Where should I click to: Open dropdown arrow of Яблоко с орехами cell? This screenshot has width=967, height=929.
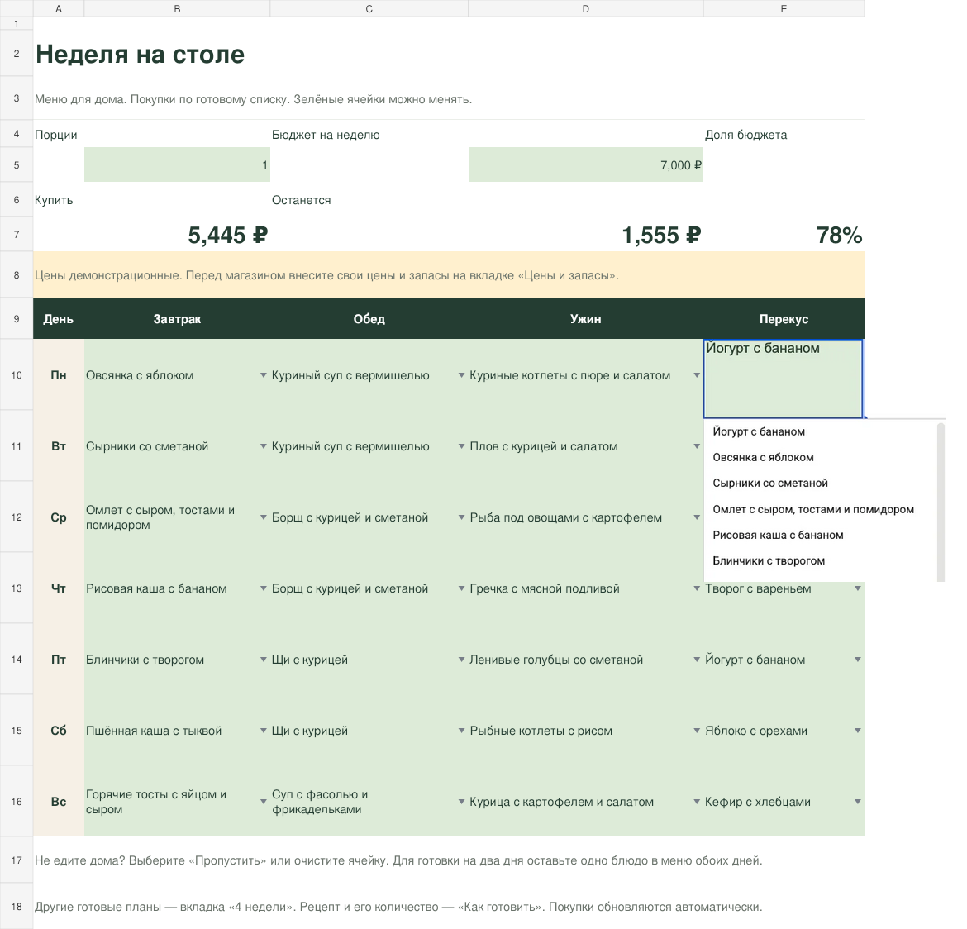pos(858,731)
